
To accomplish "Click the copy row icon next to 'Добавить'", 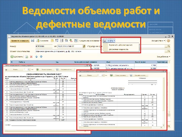I will pos(27,57).
